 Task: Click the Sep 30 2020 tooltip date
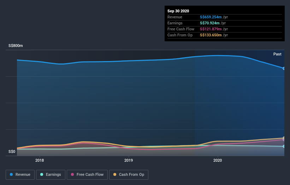click(178, 11)
